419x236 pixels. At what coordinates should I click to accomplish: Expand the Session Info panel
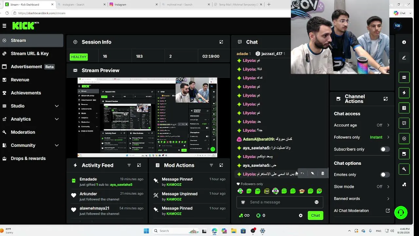(x=221, y=42)
